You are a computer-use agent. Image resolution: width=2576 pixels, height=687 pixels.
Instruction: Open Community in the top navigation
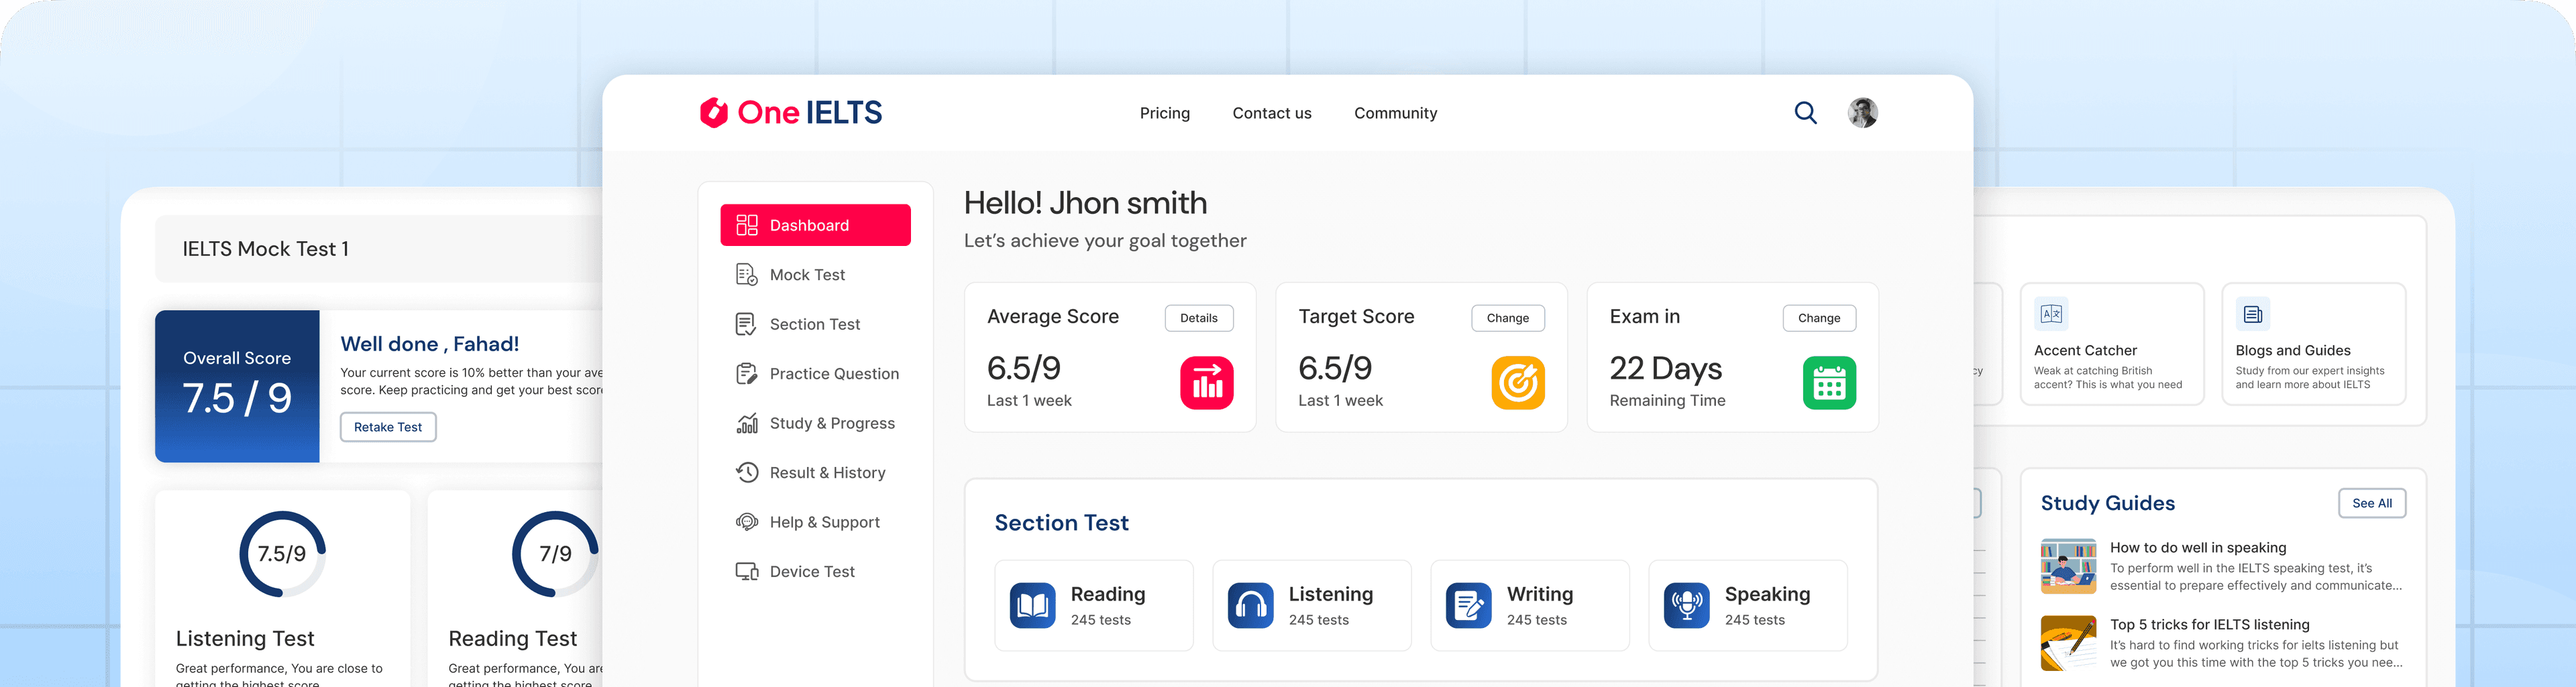pyautogui.click(x=1395, y=113)
